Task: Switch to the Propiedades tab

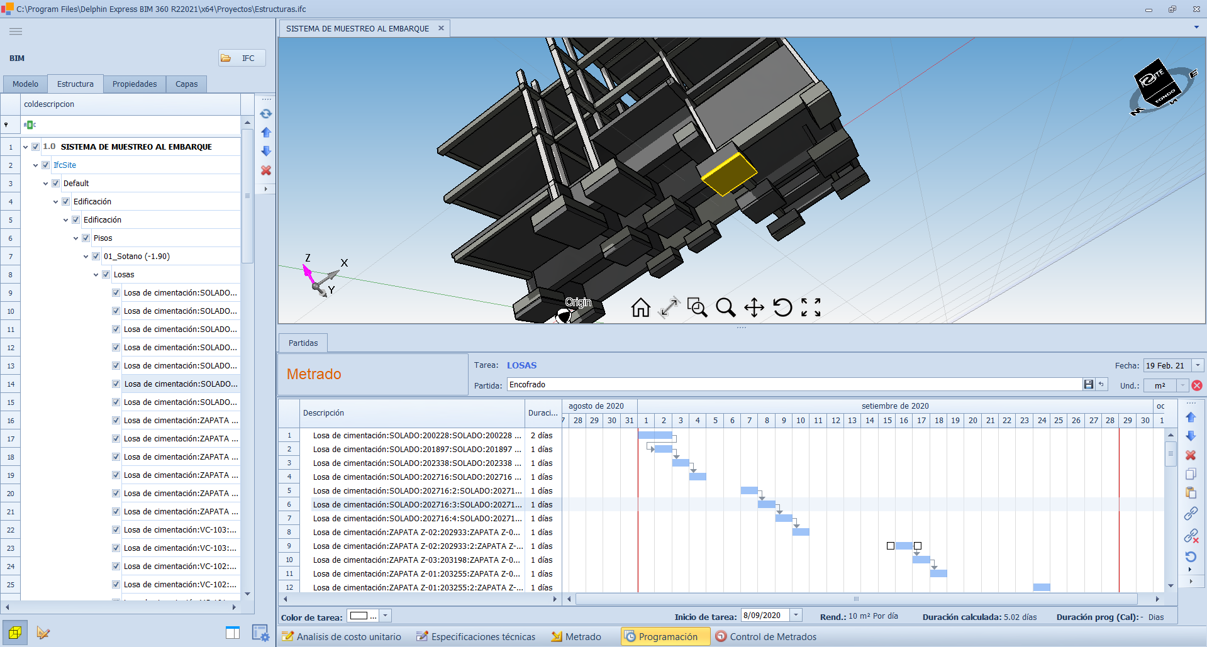Action: (135, 84)
